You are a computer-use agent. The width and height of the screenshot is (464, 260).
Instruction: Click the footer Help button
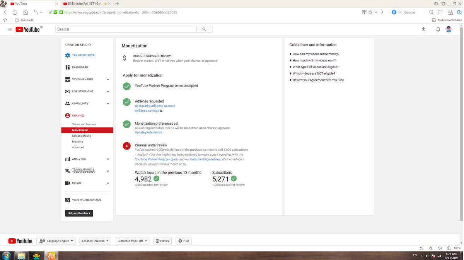coord(184,241)
